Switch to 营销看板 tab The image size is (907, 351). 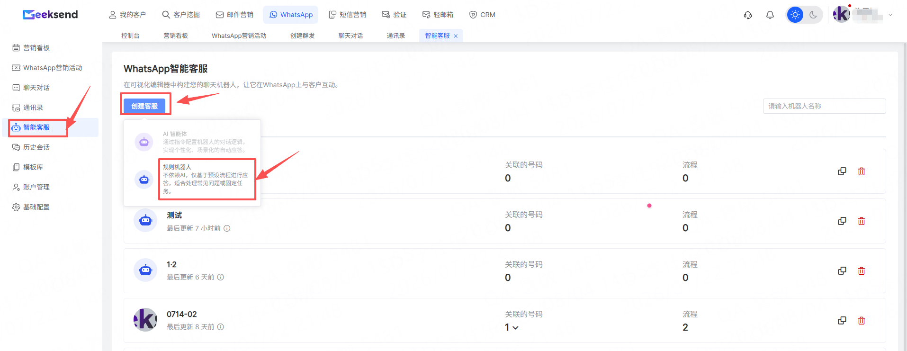[x=176, y=36]
